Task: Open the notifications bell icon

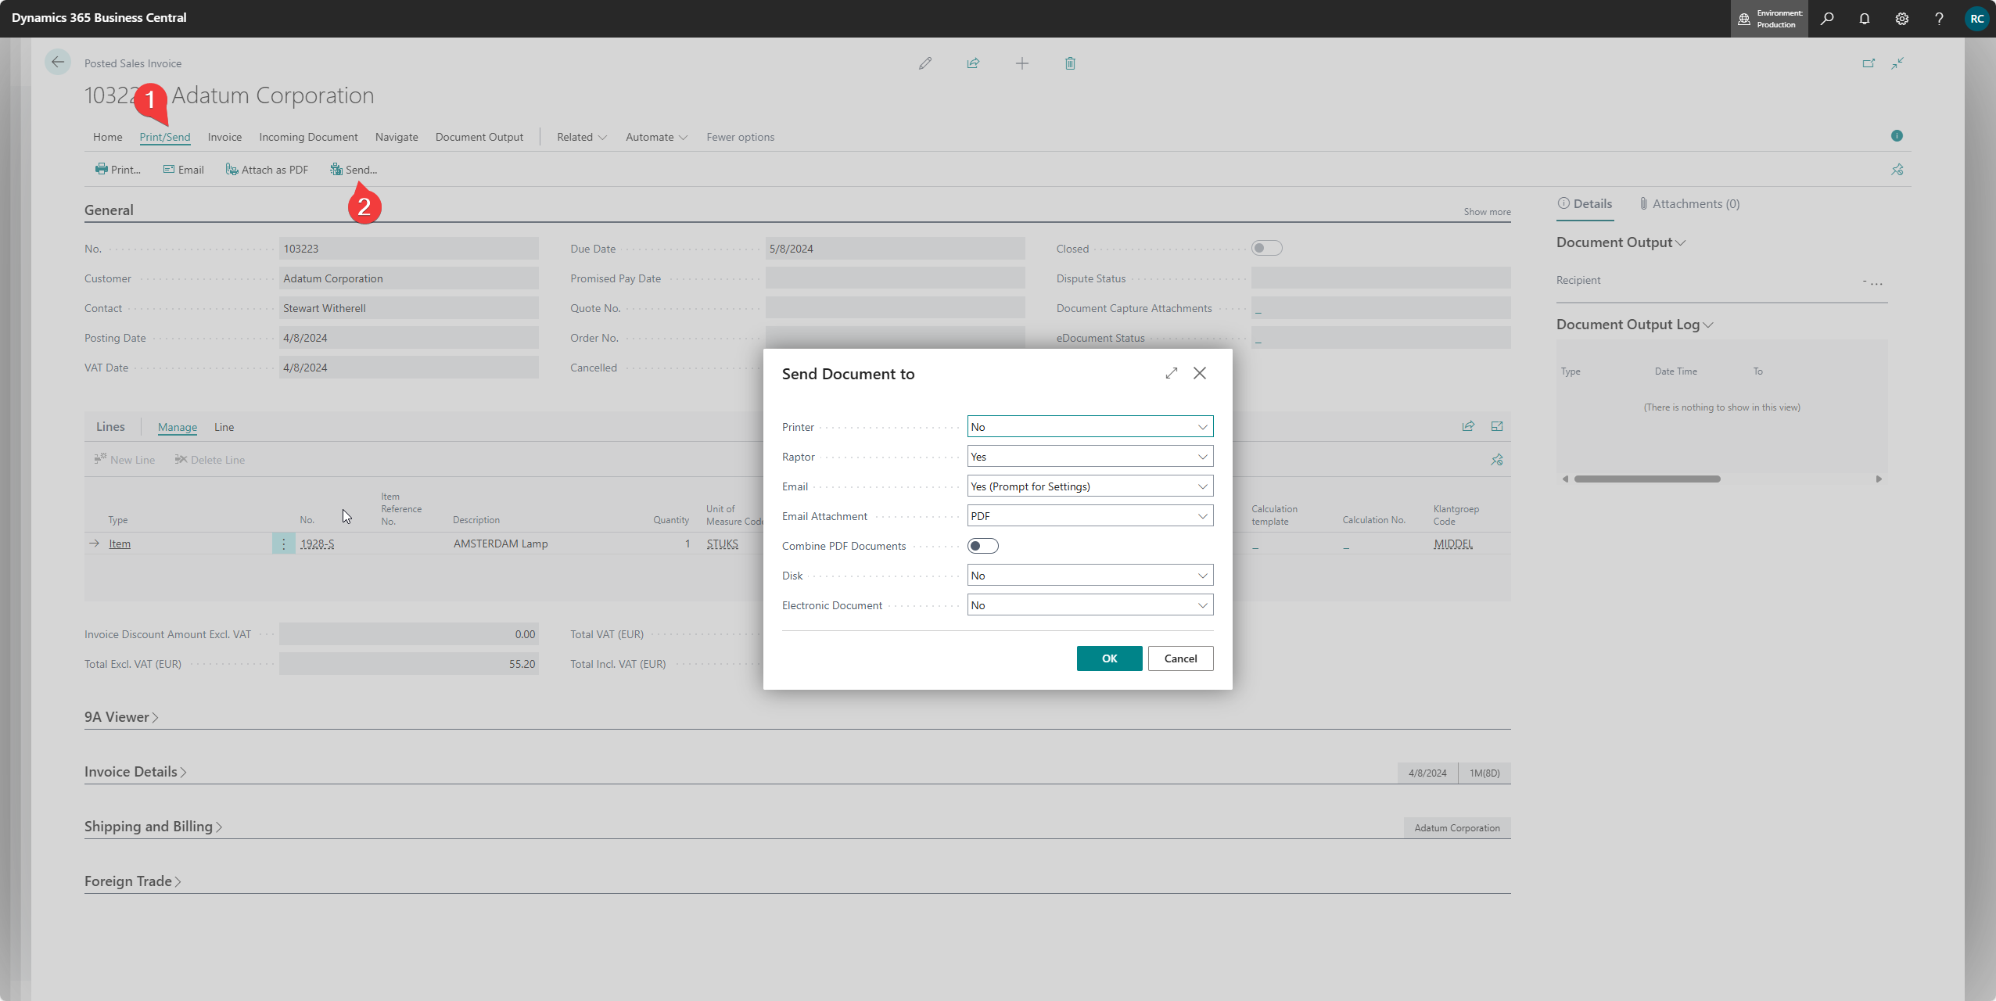Action: point(1865,19)
